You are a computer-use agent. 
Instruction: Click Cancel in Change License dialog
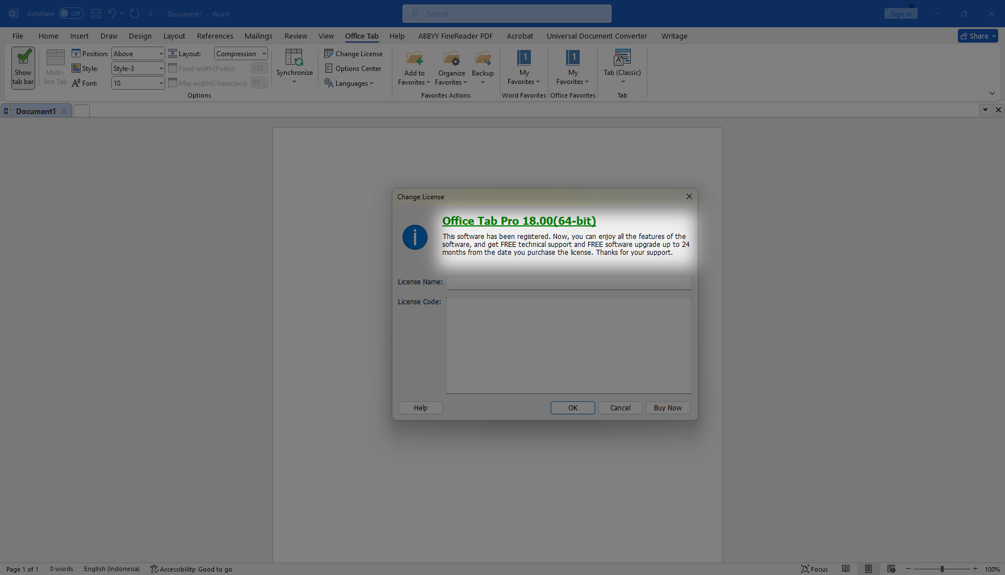620,408
